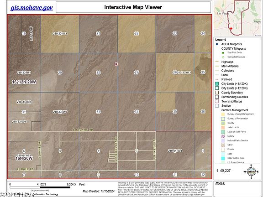
Task: Open the gis.mohave.gov link
Action: click(x=32, y=7)
